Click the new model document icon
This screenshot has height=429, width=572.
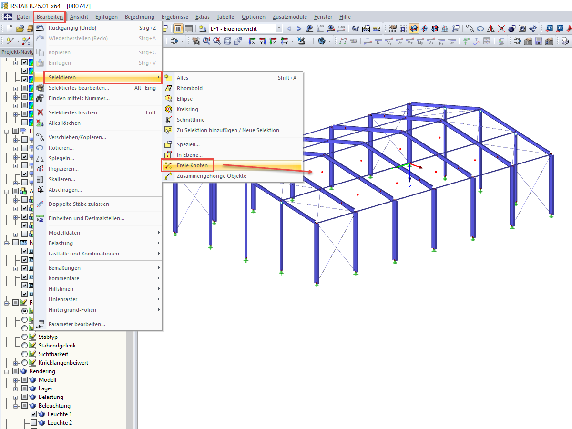[10, 29]
